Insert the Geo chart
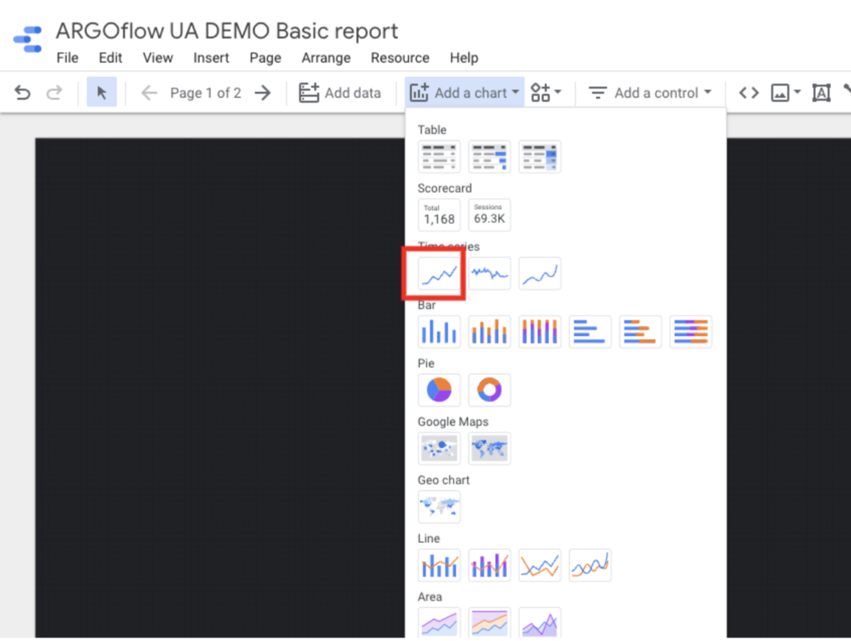 (x=439, y=507)
